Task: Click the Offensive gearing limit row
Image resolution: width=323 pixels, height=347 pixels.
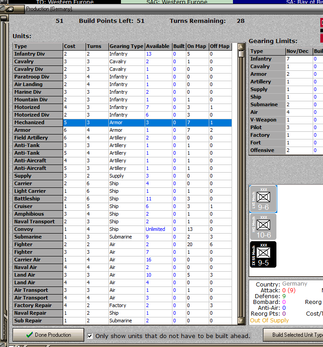Action: click(x=286, y=151)
